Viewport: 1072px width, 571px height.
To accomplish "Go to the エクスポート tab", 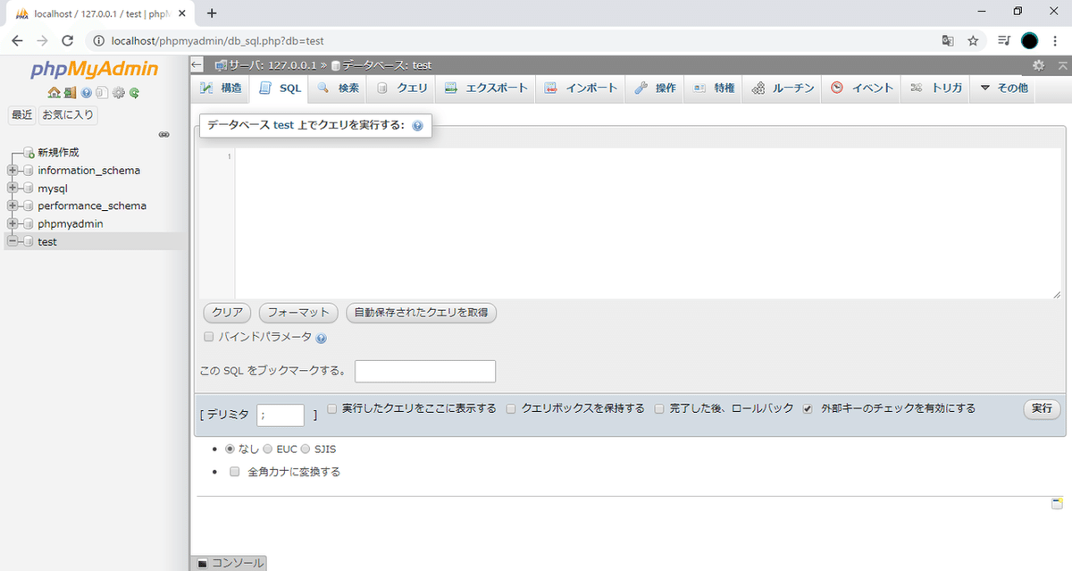I will tap(486, 88).
